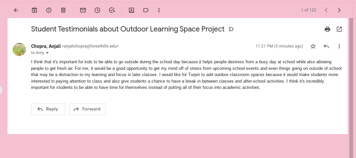Image resolution: width=356 pixels, height=158 pixels.
Task: Click the Forward button
Action: [88, 109]
